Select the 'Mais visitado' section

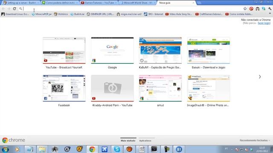click(x=128, y=141)
